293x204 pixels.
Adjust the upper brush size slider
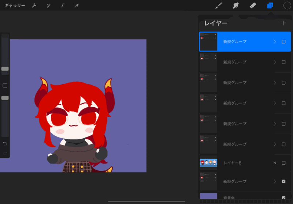(x=5, y=69)
